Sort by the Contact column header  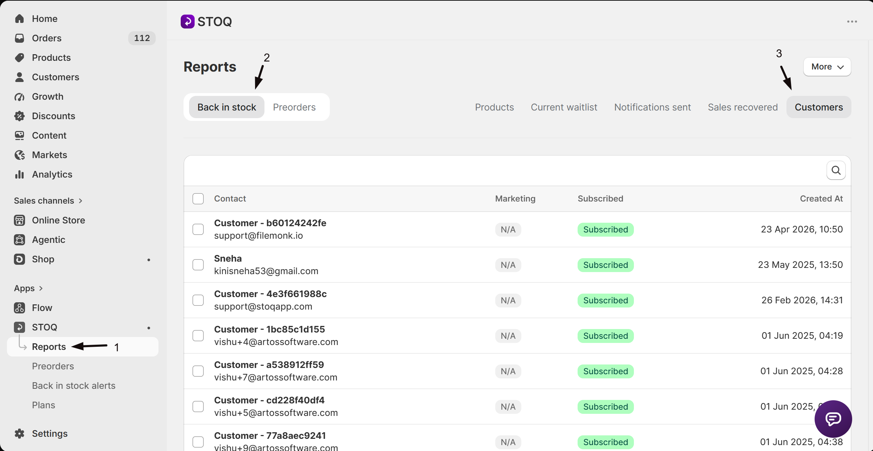click(230, 199)
